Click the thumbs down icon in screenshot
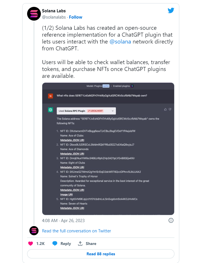The width and height of the screenshot is (201, 263). [170, 109]
